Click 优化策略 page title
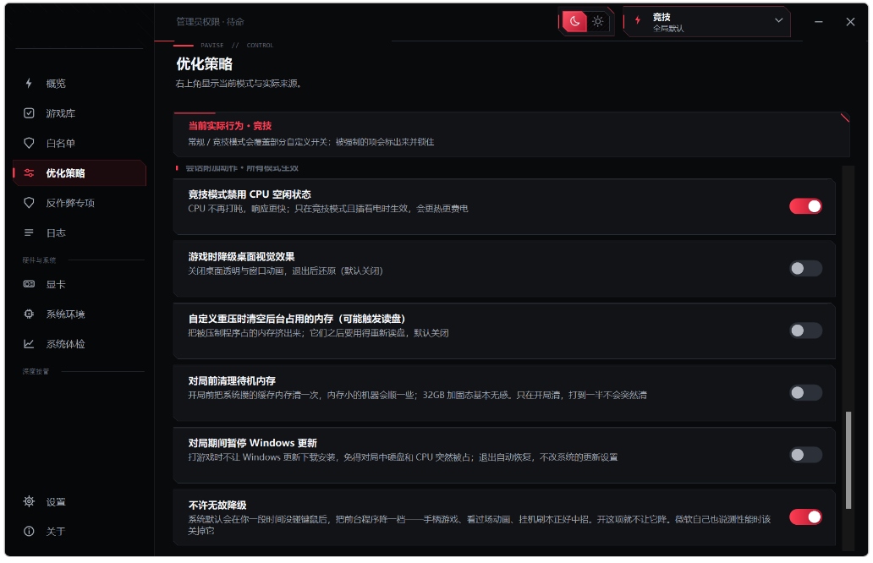 point(205,64)
